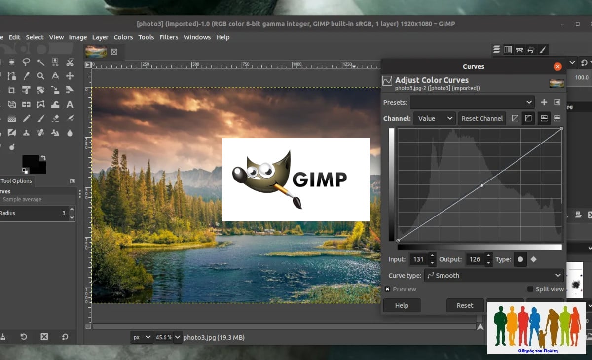Increase the Output value with up stepper

pos(488,256)
